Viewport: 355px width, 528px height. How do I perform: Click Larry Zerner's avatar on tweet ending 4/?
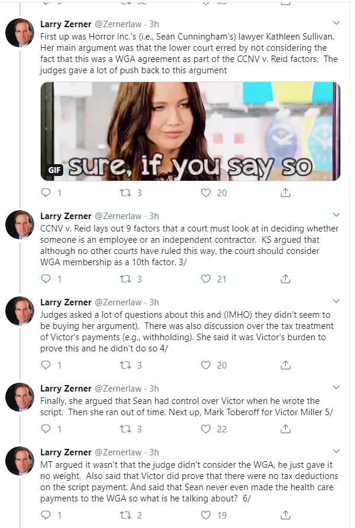click(x=20, y=311)
